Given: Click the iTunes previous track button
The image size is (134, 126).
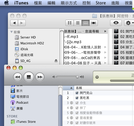Looking at the screenshot, I should click(x=18, y=77).
